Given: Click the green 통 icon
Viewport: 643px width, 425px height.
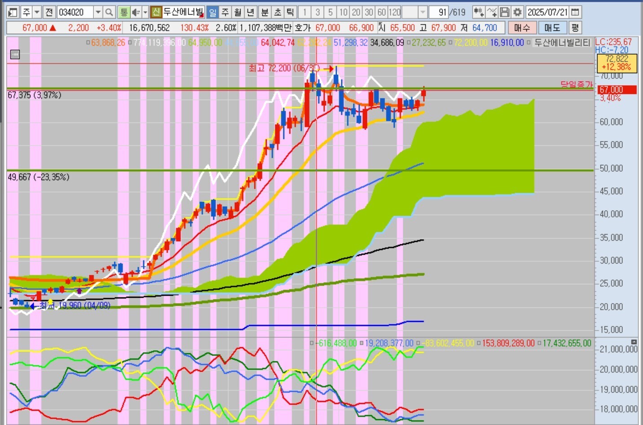Looking at the screenshot, I should point(124,12).
